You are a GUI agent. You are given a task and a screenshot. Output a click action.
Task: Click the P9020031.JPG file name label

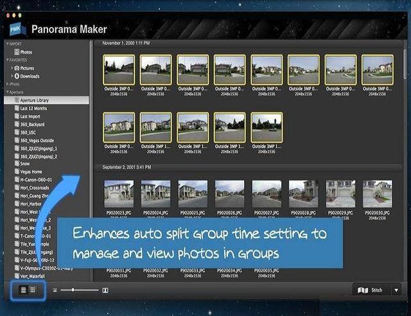[119, 270]
